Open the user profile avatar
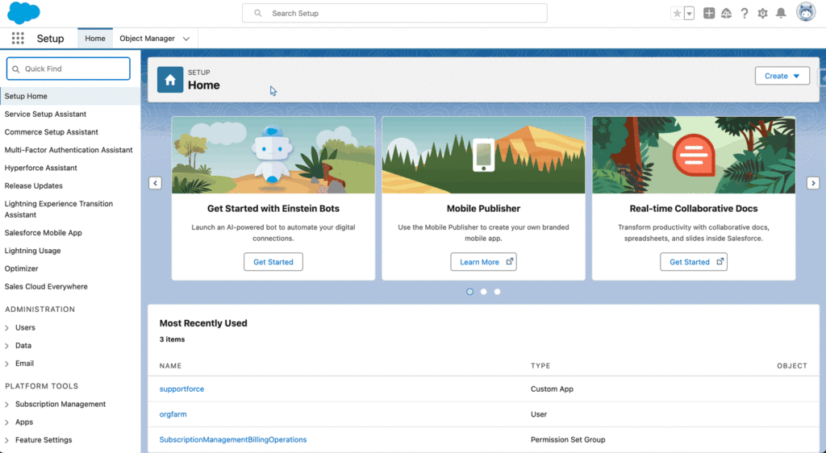Screen dimensions: 826x453 pos(806,11)
